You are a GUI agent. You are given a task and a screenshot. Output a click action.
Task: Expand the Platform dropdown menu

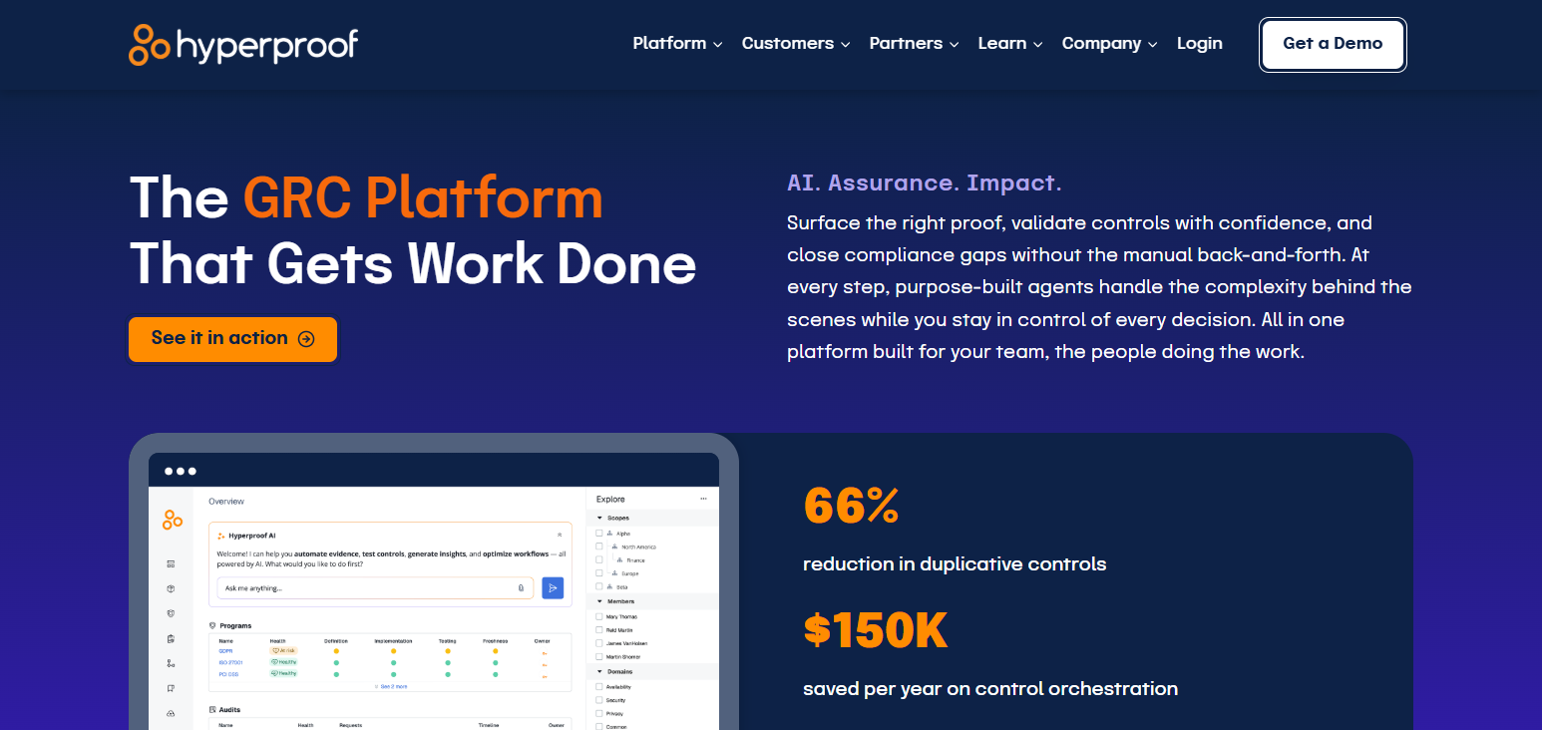(677, 44)
